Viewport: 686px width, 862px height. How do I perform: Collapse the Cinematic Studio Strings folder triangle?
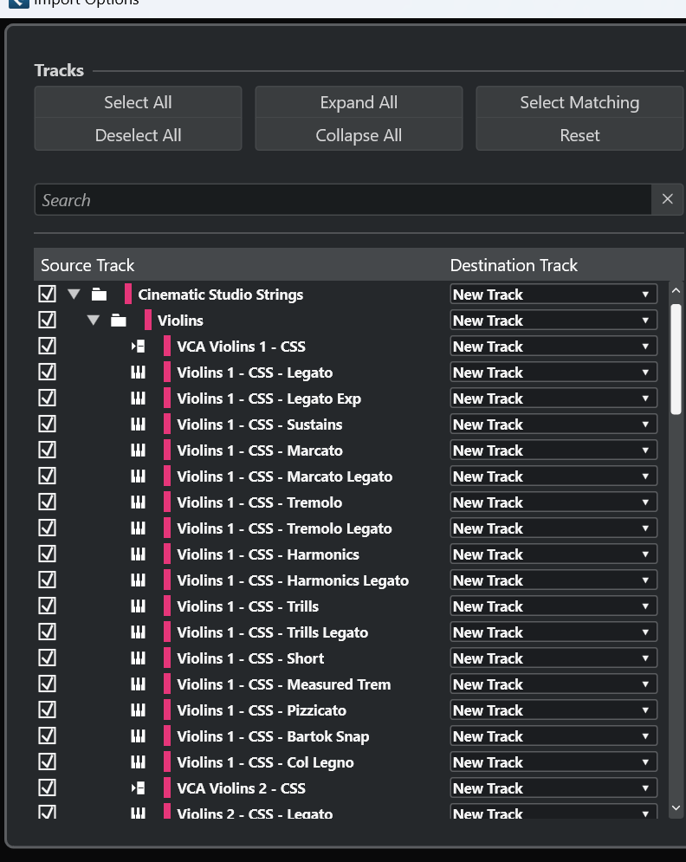(74, 294)
